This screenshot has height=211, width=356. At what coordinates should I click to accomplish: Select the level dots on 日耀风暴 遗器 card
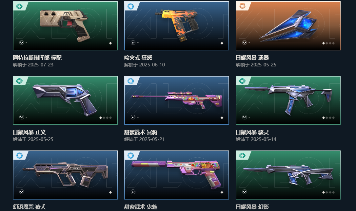[x=328, y=43]
